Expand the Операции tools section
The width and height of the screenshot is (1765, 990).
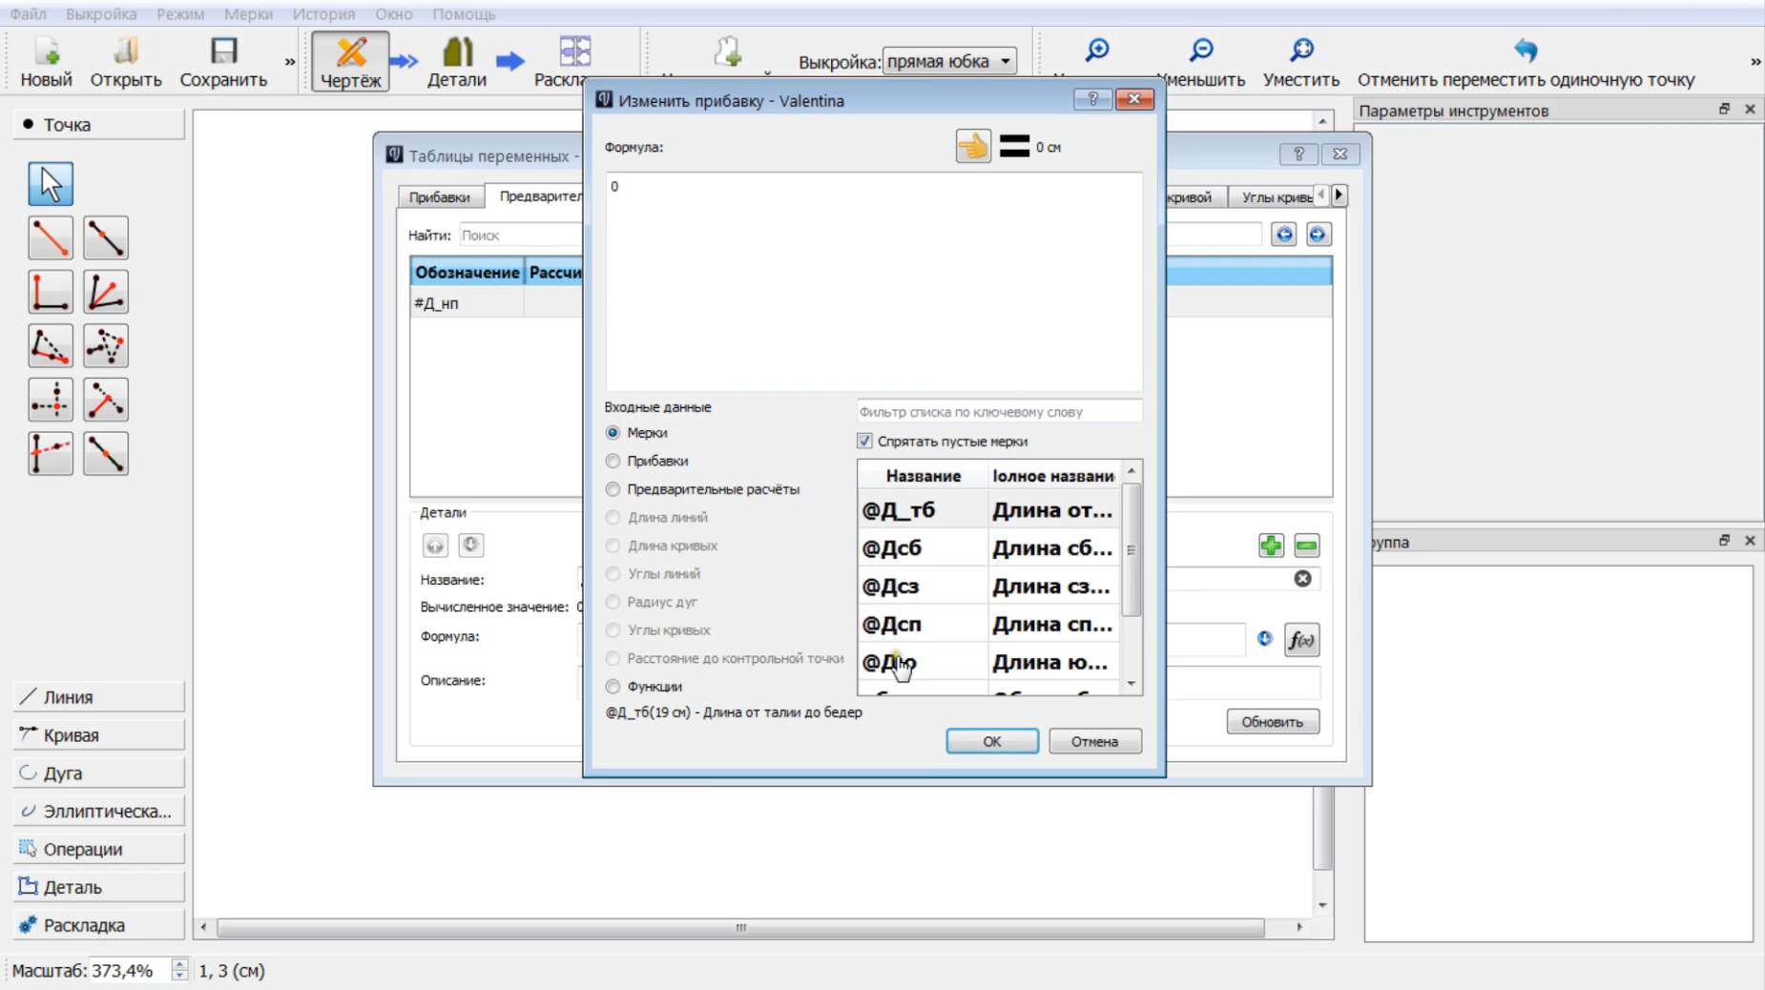99,849
